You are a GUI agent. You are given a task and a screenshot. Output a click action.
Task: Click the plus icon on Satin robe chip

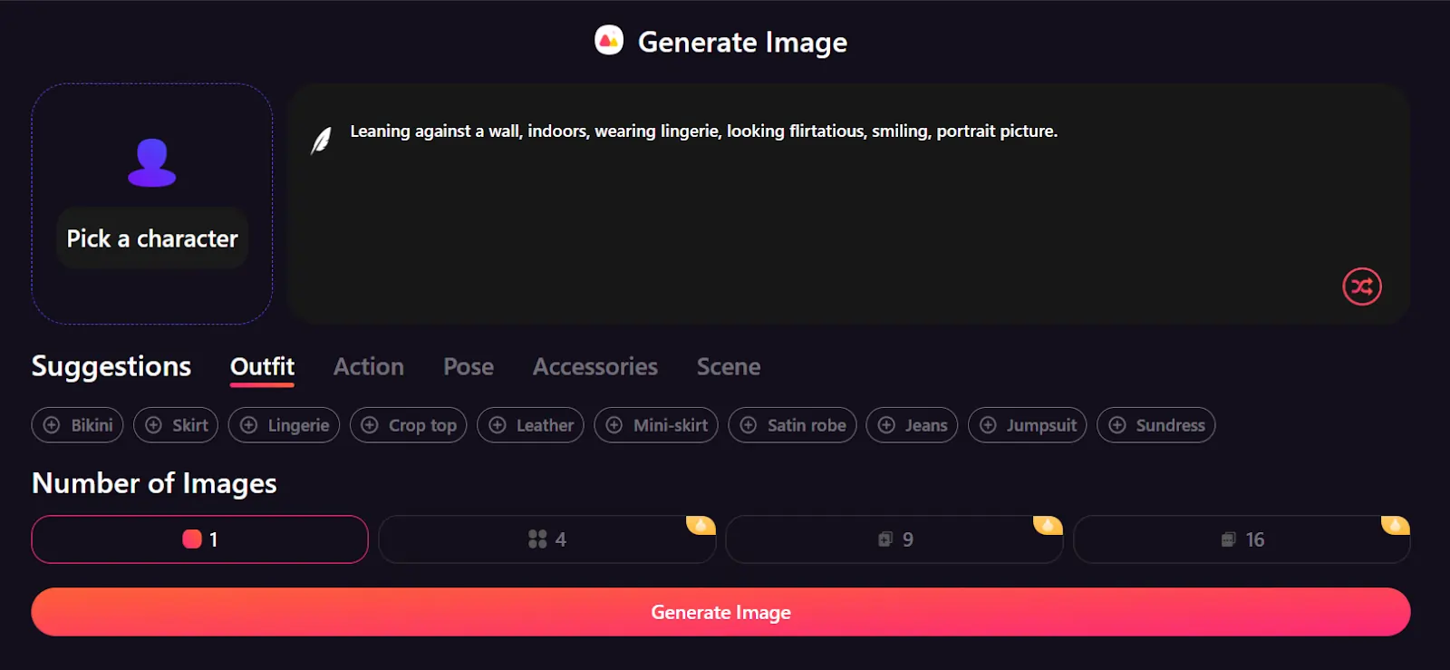(x=748, y=425)
